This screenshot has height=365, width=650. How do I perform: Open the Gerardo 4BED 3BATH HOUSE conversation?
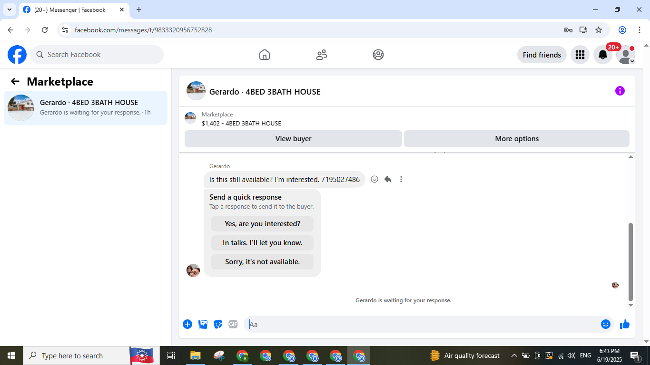pyautogui.click(x=86, y=108)
